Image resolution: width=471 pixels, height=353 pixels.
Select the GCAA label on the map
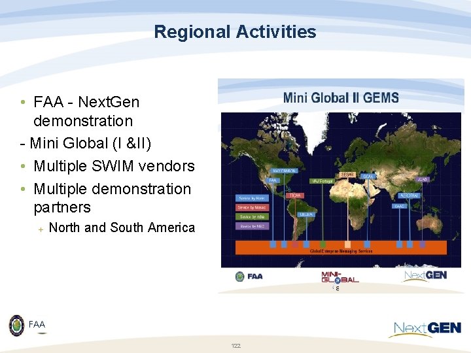pyautogui.click(x=368, y=176)
